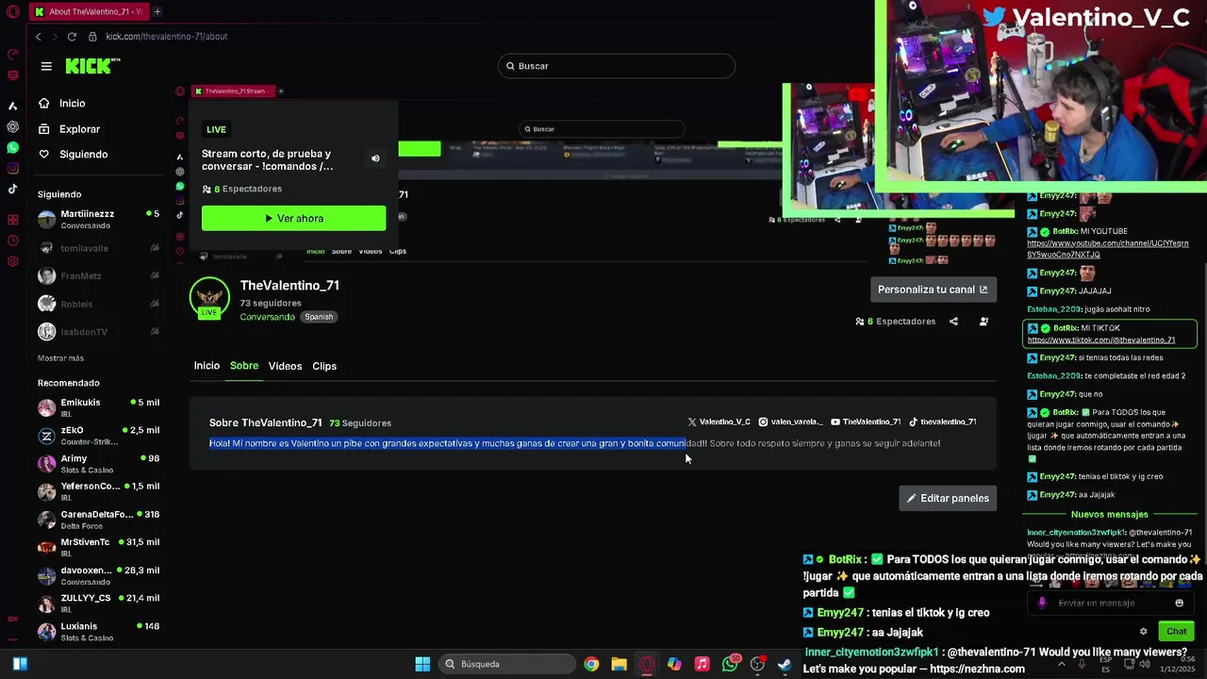Open Opera GX from the taskbar
Image resolution: width=1207 pixels, height=679 pixels.
click(647, 664)
